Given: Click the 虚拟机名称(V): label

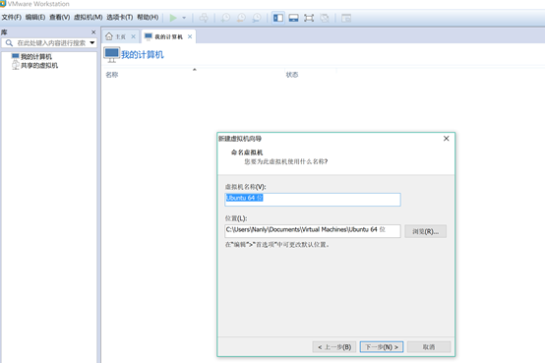Looking at the screenshot, I should pos(245,187).
